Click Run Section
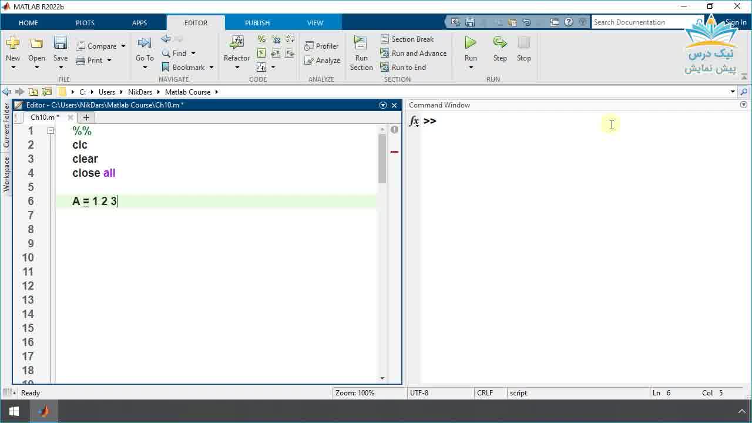Viewport: 752px width, 423px height. [x=361, y=53]
